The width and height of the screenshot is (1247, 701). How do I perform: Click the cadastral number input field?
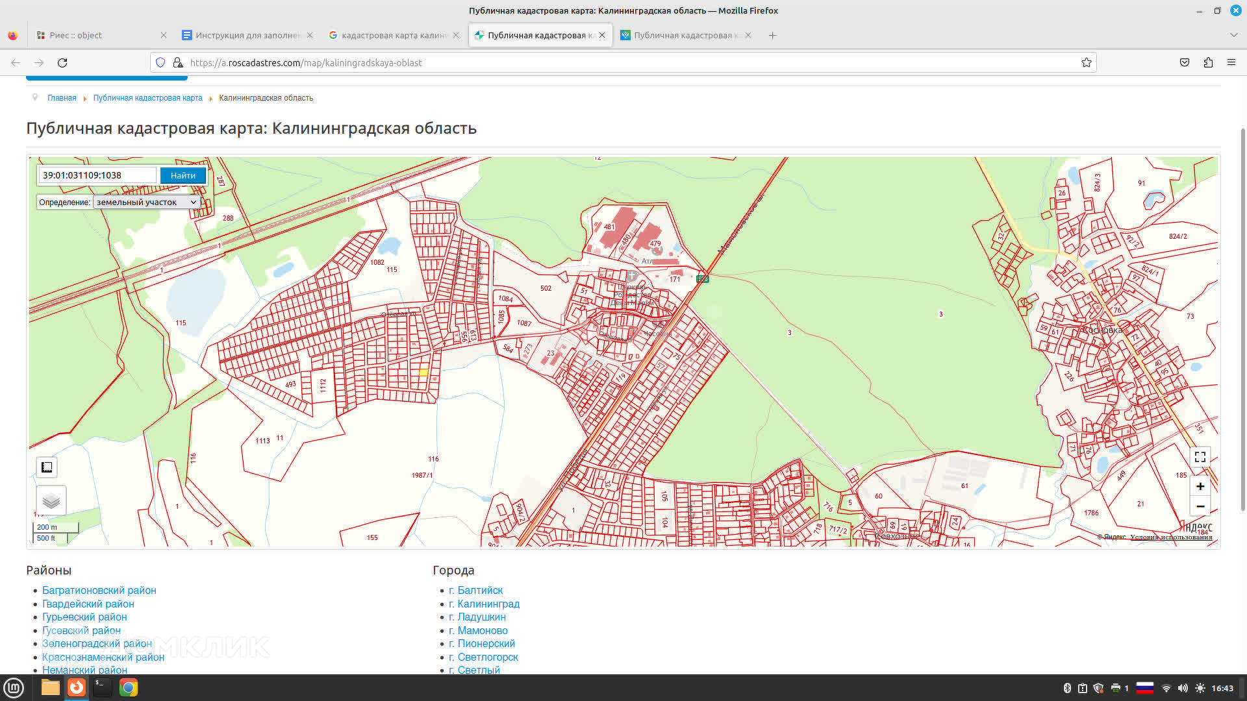97,175
